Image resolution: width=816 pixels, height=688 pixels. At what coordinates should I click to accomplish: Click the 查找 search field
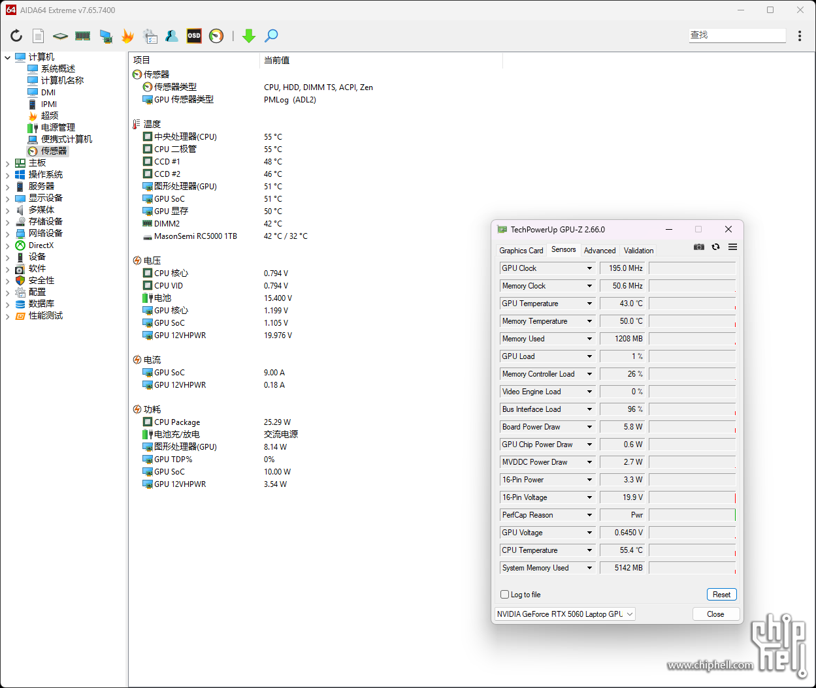coord(738,35)
